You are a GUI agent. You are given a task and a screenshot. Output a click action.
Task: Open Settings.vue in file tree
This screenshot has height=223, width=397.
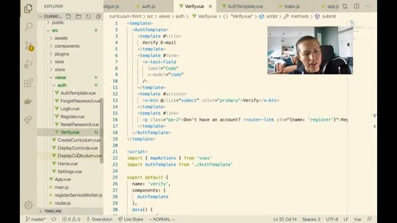[70, 172]
